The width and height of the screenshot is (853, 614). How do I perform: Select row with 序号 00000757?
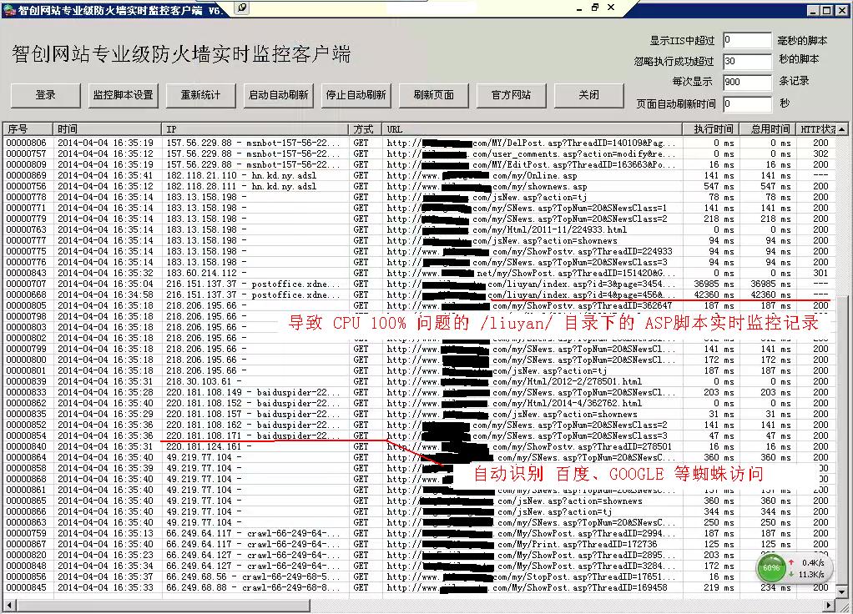pyautogui.click(x=419, y=153)
